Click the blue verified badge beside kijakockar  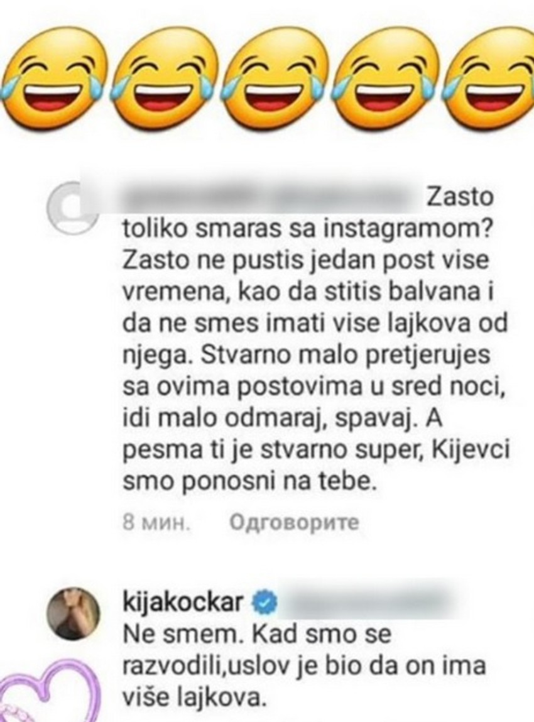pos(264,602)
